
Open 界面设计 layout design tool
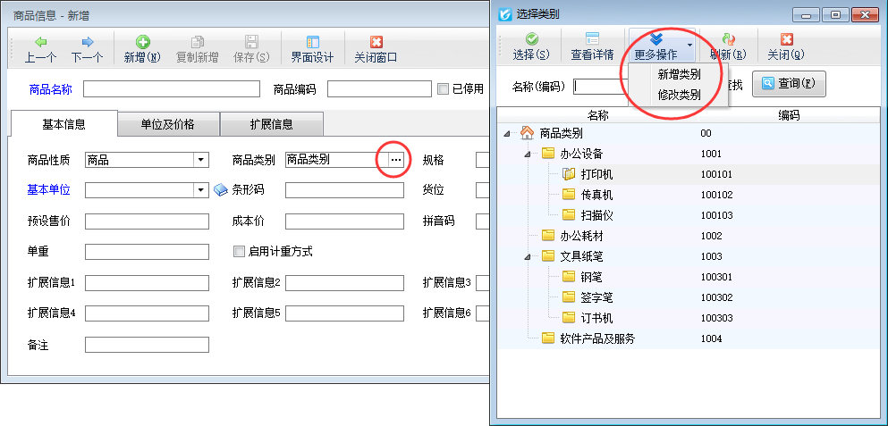(x=312, y=42)
